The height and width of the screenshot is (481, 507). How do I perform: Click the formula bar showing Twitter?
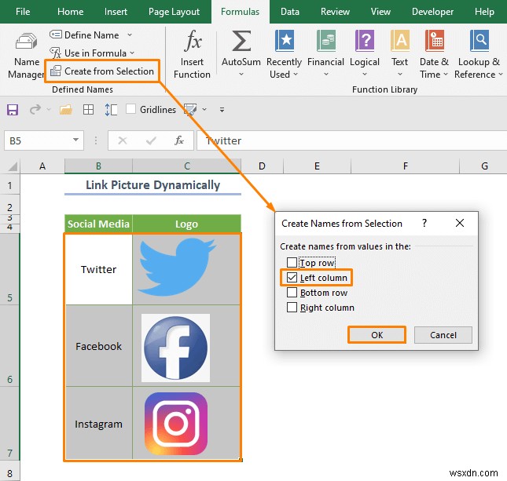[x=352, y=140]
